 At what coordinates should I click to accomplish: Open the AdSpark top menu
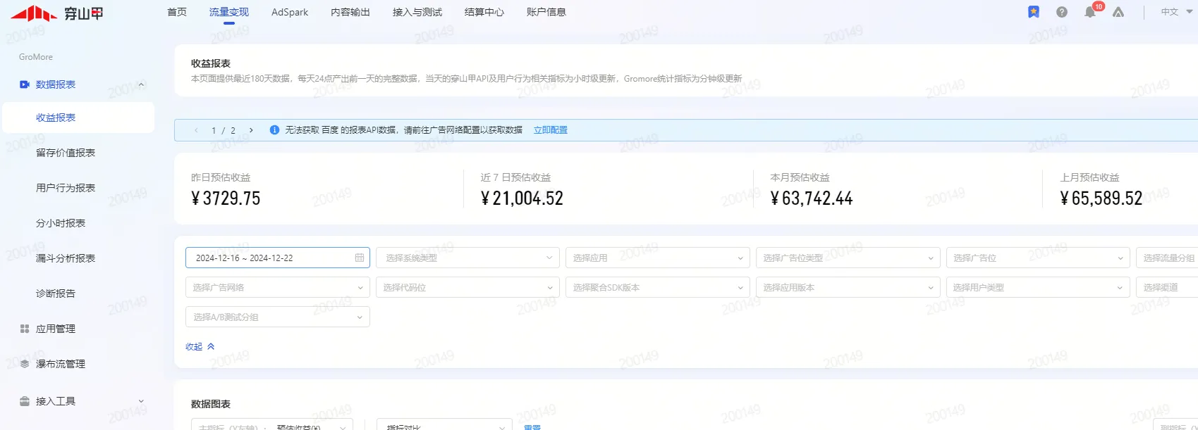pos(290,12)
